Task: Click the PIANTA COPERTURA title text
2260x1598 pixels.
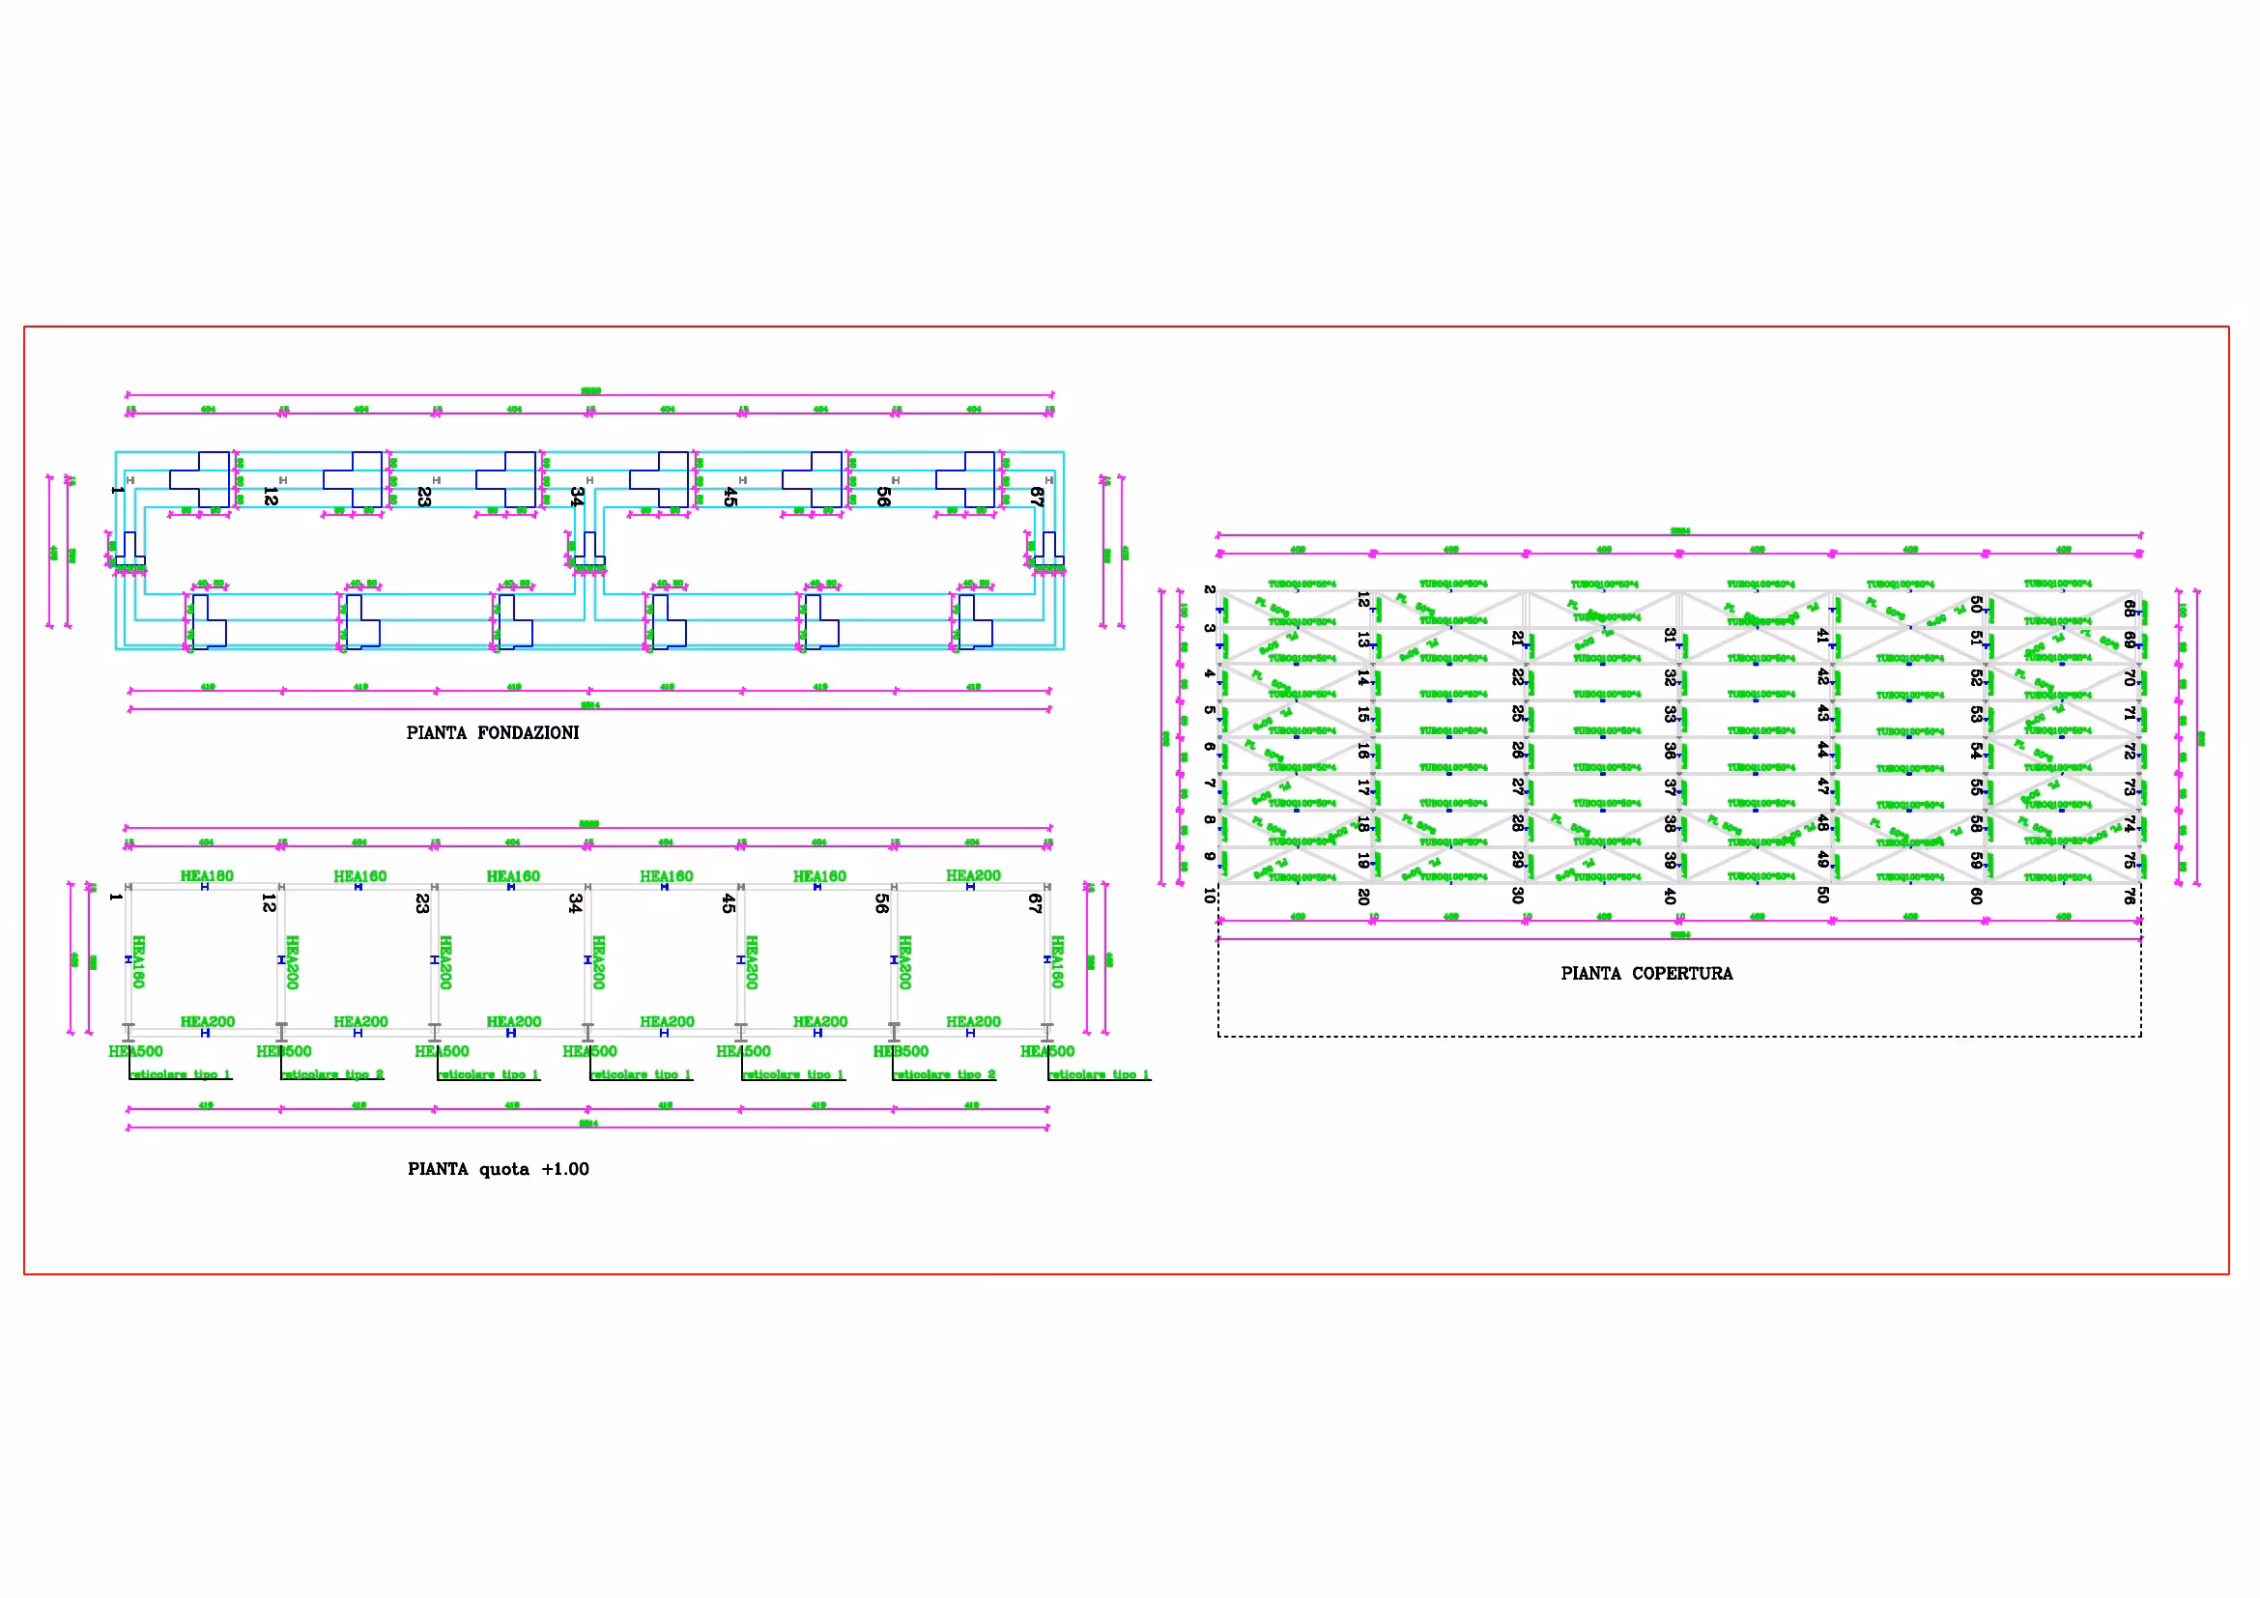Action: (1645, 973)
